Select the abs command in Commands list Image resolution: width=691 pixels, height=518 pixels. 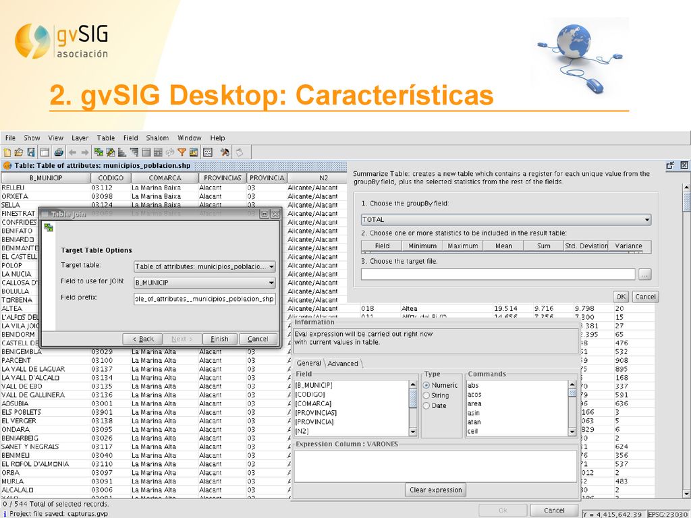coord(473,385)
